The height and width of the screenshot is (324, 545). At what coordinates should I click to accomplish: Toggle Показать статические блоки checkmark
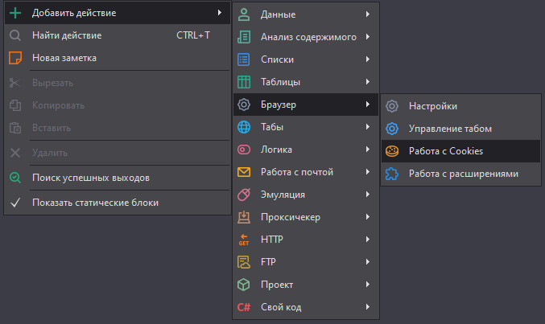point(14,203)
